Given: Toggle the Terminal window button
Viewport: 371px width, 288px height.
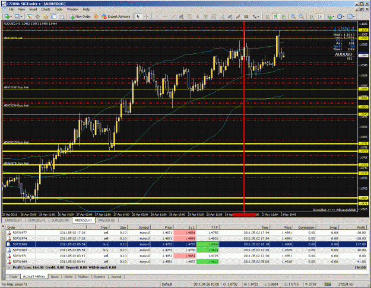Looking at the screenshot, I should (x=53, y=17).
